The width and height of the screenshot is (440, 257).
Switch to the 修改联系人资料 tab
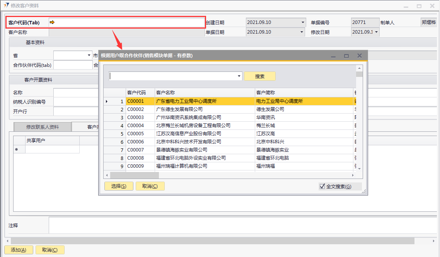[x=43, y=127]
